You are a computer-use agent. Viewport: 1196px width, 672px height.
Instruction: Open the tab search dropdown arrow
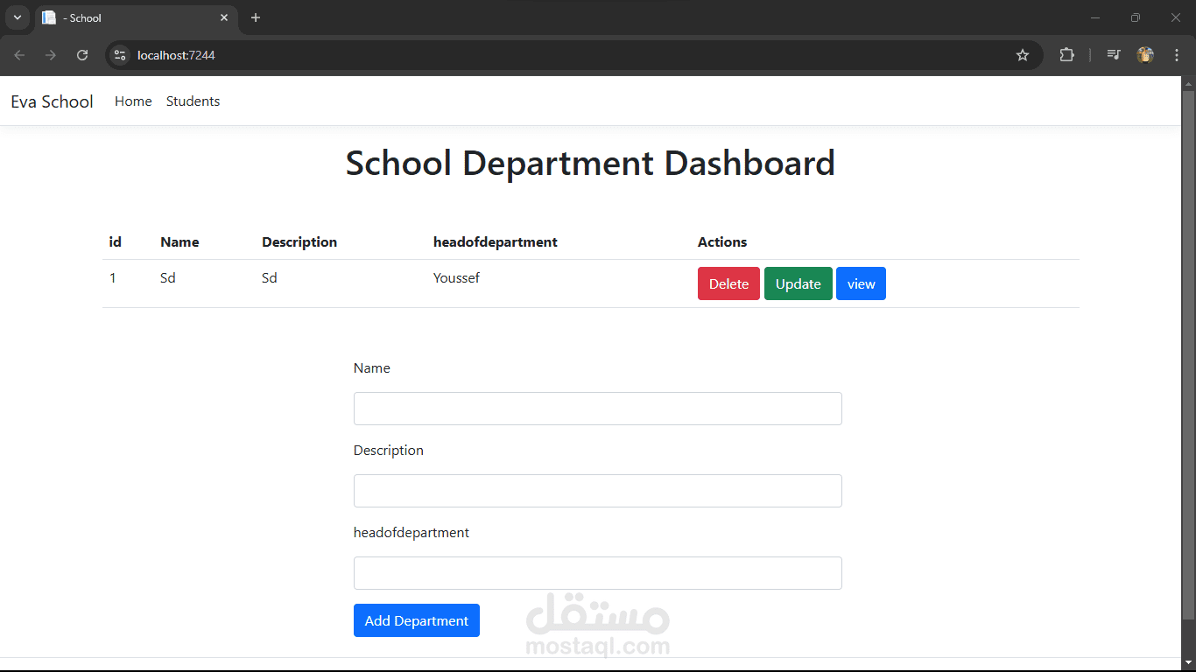point(17,17)
